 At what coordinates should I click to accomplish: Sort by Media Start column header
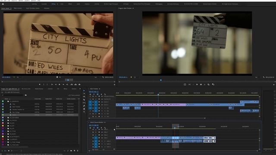(48, 99)
